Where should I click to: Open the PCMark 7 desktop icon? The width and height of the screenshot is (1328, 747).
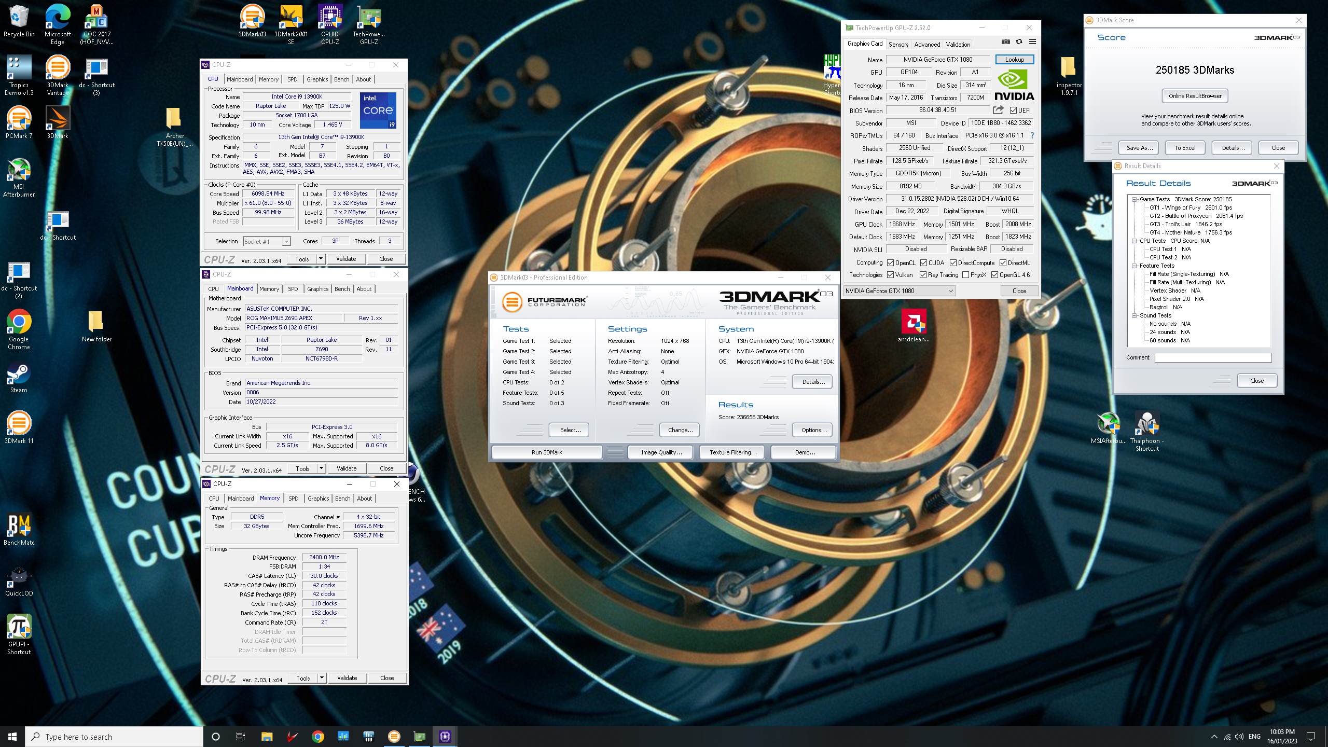(x=19, y=123)
